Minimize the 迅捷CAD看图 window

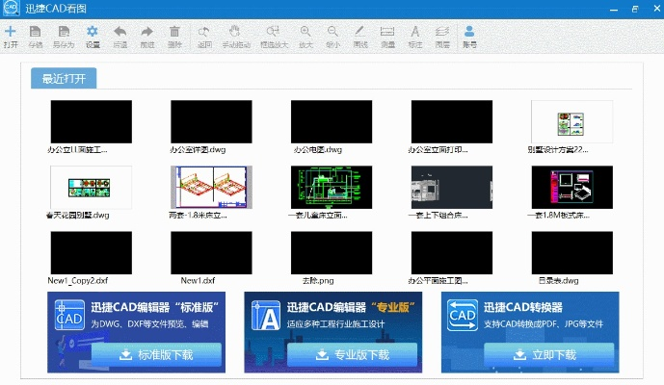(x=614, y=9)
